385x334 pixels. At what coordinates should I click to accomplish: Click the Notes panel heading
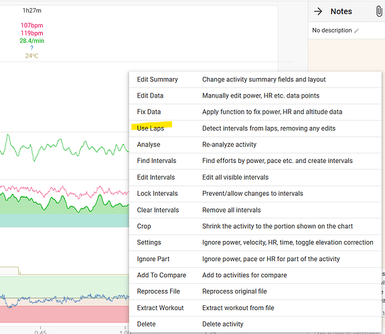[341, 11]
